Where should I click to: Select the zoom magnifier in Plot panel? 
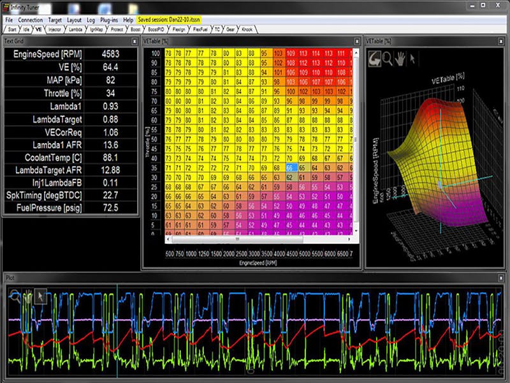[x=15, y=296]
